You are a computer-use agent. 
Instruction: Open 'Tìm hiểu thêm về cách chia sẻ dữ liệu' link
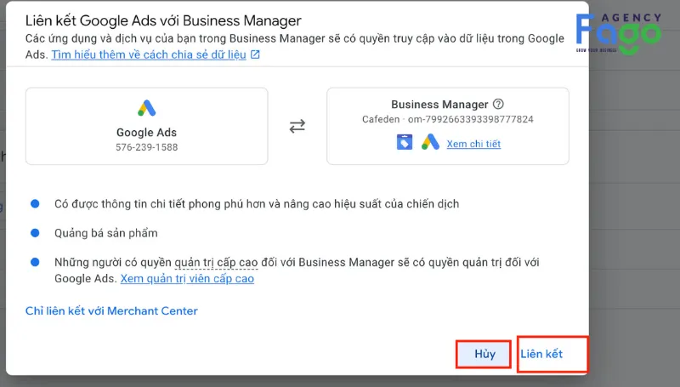(x=149, y=54)
